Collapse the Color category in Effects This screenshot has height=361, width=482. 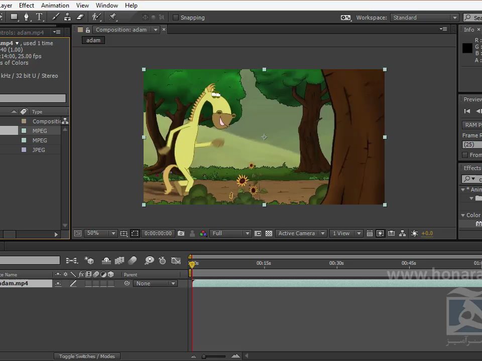point(463,215)
